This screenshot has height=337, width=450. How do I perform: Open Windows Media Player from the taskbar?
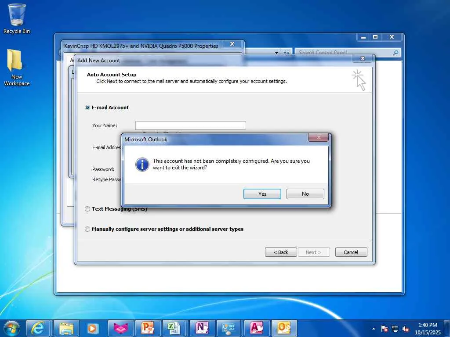tap(93, 328)
